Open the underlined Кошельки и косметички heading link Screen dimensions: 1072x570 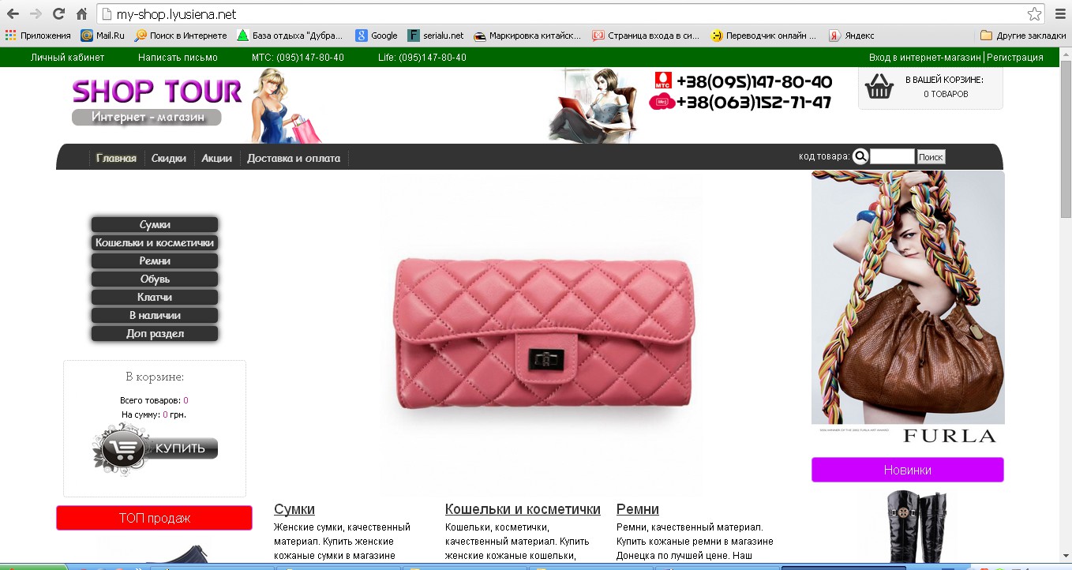(x=523, y=509)
